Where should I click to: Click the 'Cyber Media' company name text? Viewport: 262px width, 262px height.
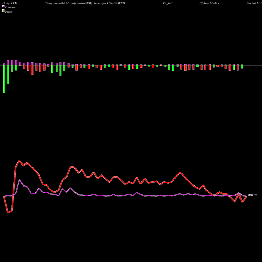tap(209, 3)
